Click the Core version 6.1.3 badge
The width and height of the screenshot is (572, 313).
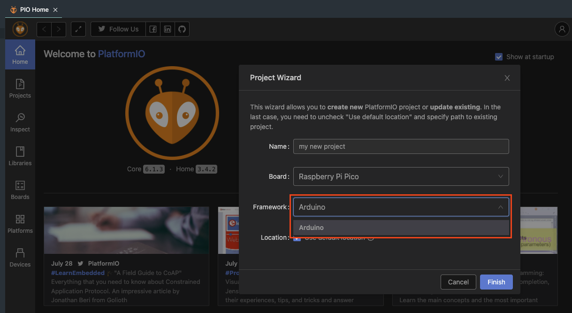click(x=154, y=169)
